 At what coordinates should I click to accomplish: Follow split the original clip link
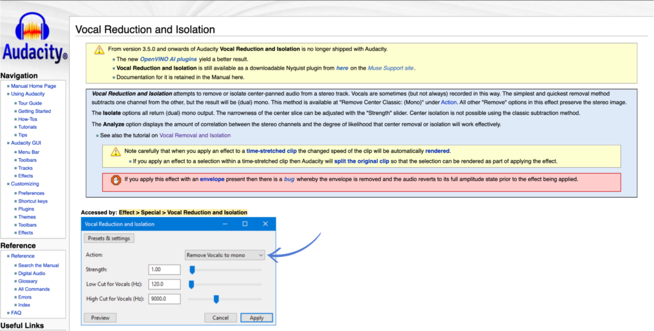coord(361,161)
